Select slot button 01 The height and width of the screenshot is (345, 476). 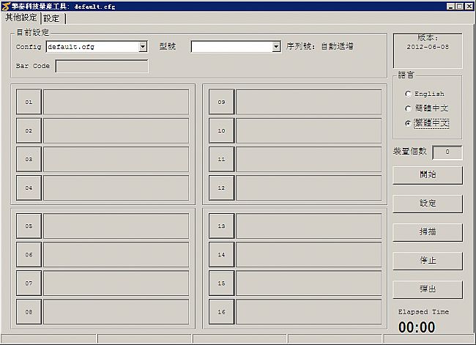tap(29, 102)
